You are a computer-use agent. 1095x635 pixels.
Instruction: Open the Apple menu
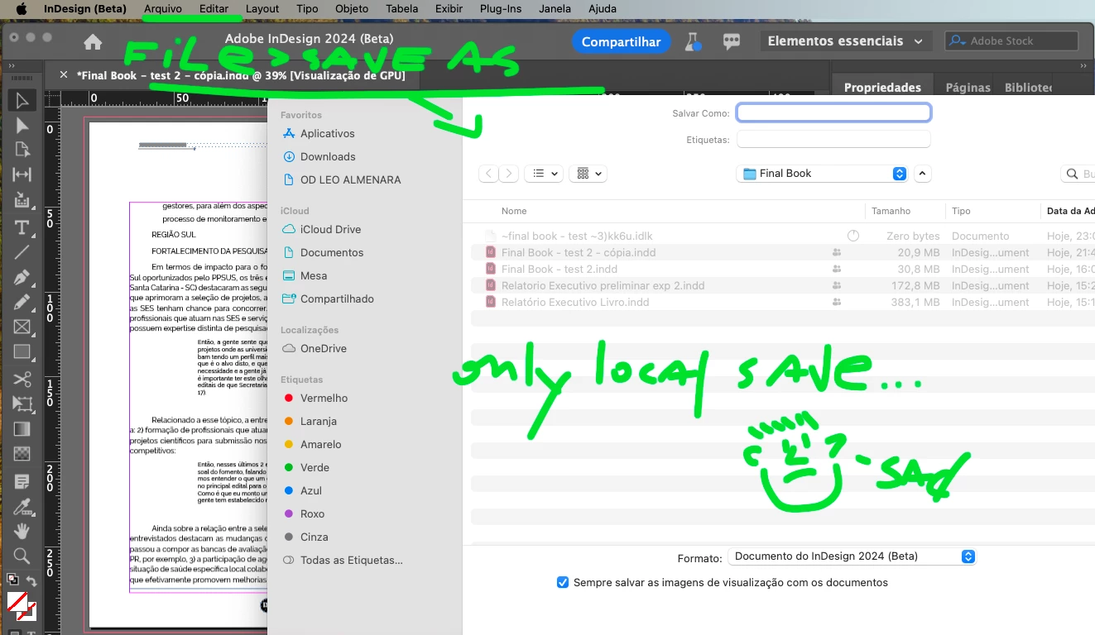pos(22,9)
